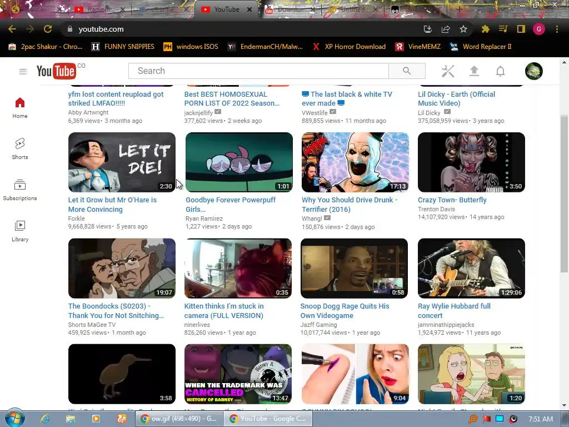Screen dimensions: 569x427
Task: Switch to the Radiohe... YouTube tab
Action: (99, 9)
